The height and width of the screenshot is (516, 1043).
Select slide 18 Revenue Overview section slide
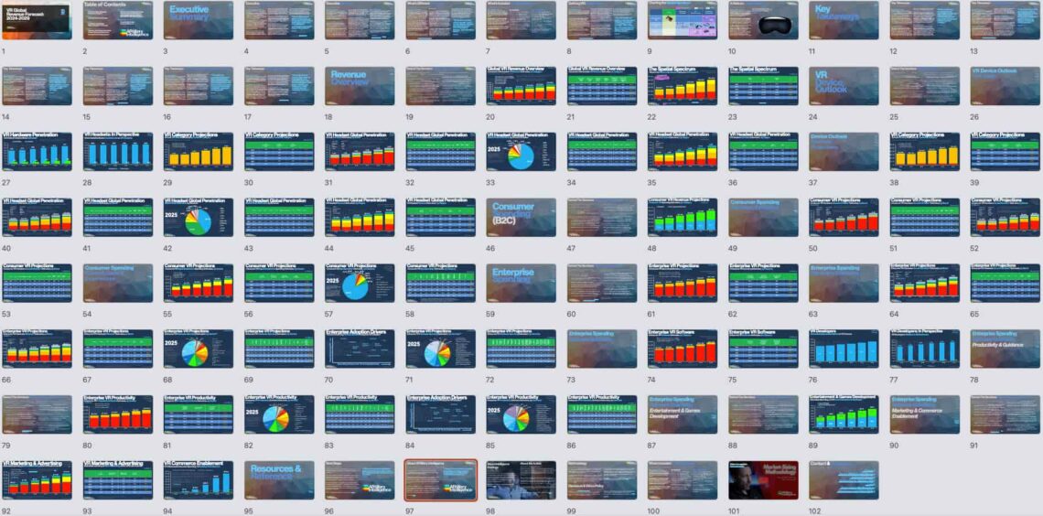[360, 86]
